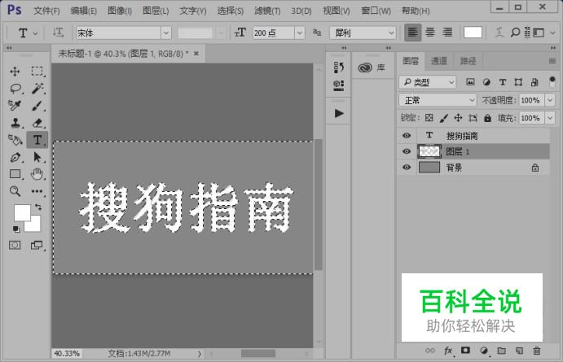Select the Zoom tool
563x362 pixels.
pos(15,191)
